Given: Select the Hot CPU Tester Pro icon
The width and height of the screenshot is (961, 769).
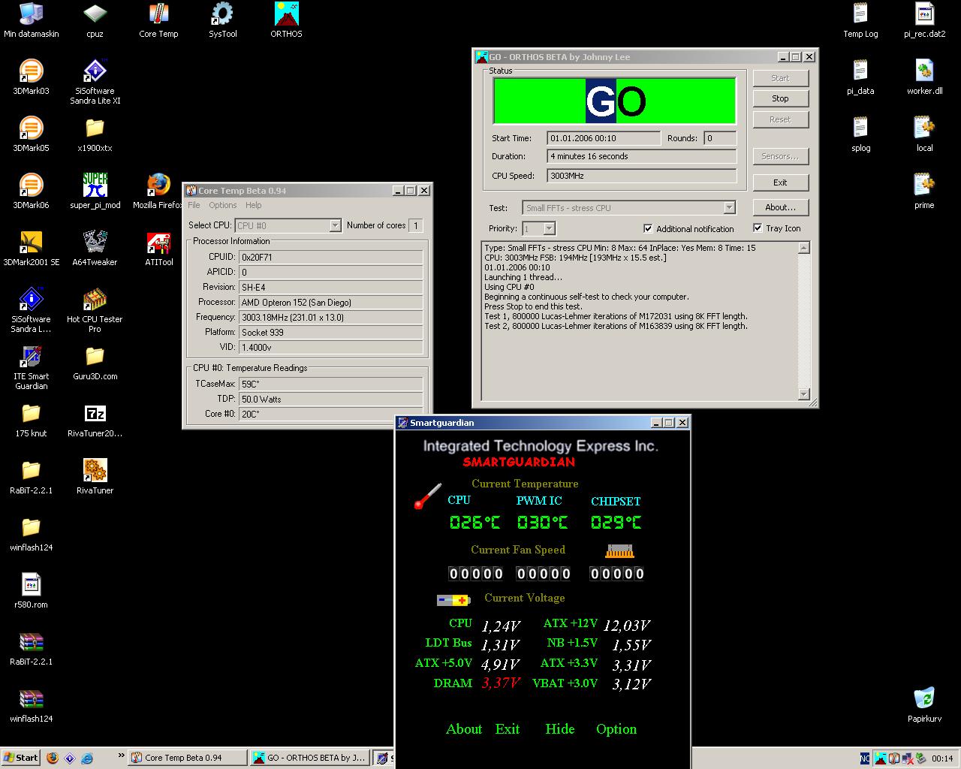Looking at the screenshot, I should (95, 310).
